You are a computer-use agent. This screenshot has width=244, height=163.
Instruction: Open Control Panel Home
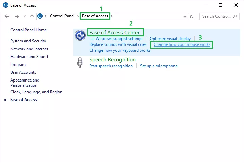(29, 30)
